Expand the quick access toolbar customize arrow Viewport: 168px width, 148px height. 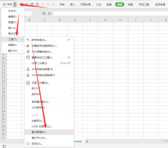pyautogui.click(x=53, y=4)
